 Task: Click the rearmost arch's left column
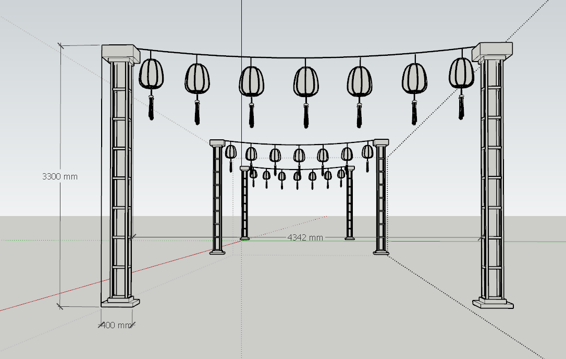(x=244, y=204)
